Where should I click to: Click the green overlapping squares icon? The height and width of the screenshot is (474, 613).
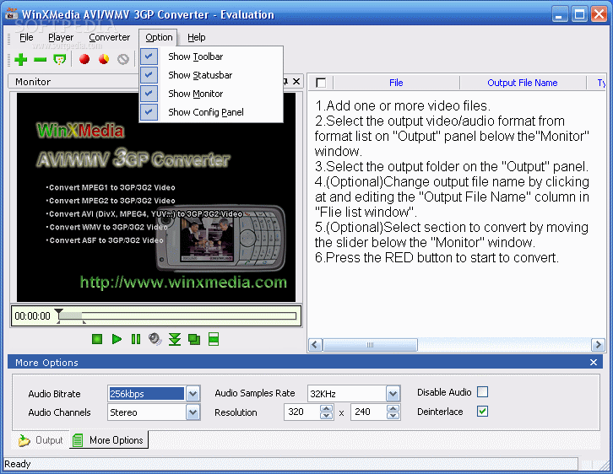[x=194, y=339]
